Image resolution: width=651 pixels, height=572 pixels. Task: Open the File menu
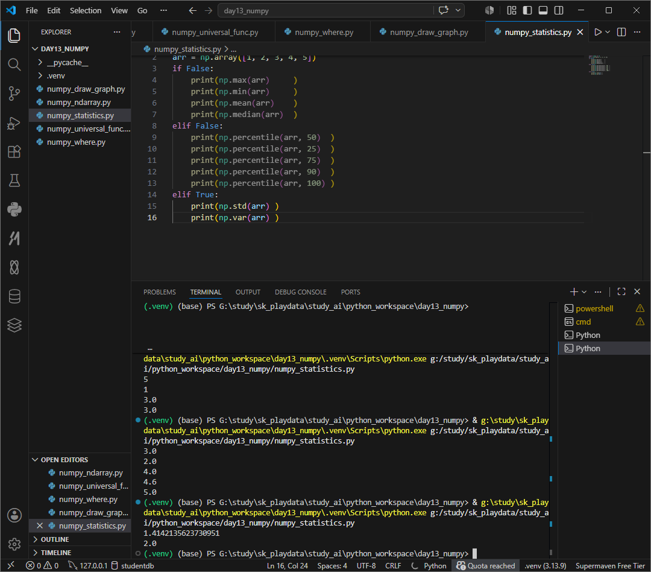[31, 10]
